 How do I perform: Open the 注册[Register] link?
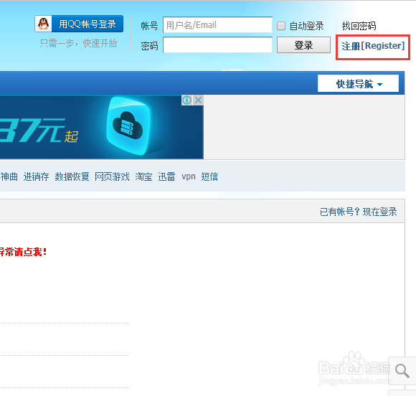click(x=373, y=46)
